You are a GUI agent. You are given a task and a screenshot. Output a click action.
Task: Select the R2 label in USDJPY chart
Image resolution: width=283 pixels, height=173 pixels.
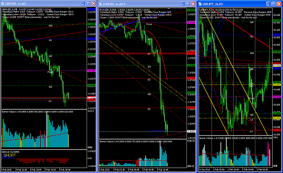tap(252, 37)
